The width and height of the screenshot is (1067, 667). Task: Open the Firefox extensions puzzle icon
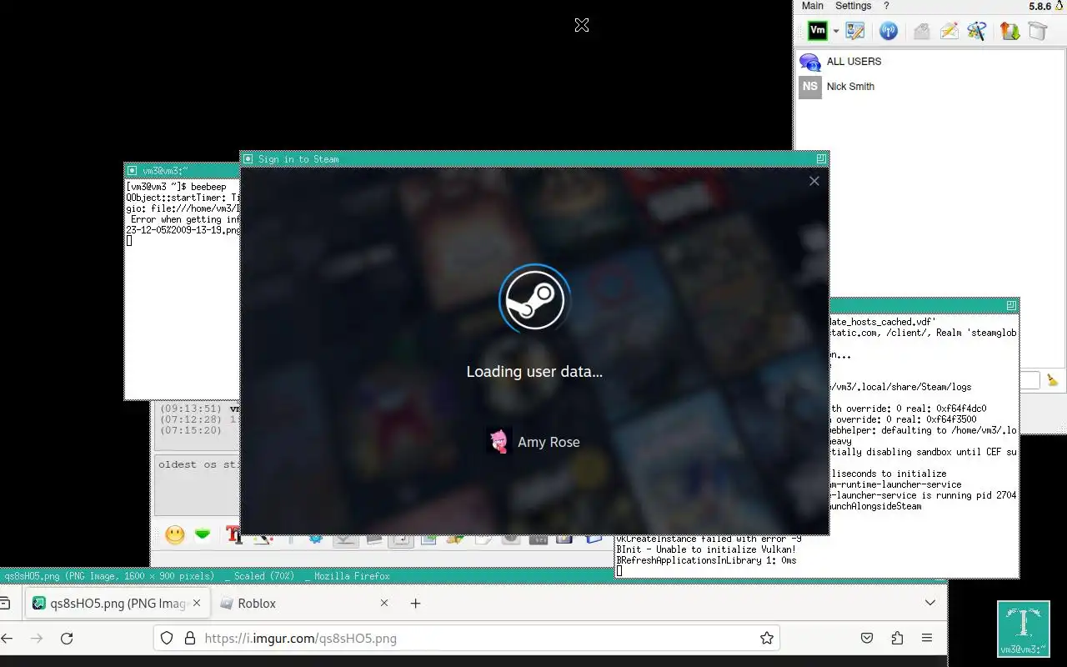(x=897, y=639)
